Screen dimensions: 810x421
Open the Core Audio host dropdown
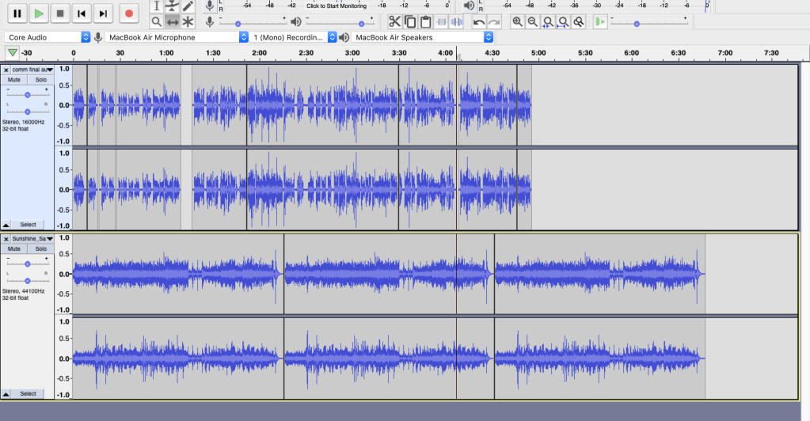coord(48,37)
